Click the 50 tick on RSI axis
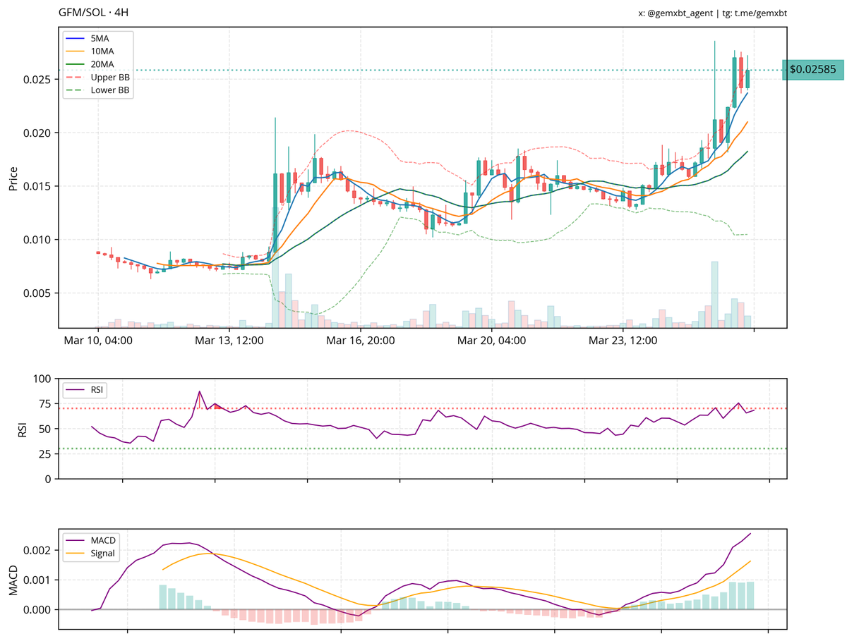847x641 pixels. (x=45, y=429)
